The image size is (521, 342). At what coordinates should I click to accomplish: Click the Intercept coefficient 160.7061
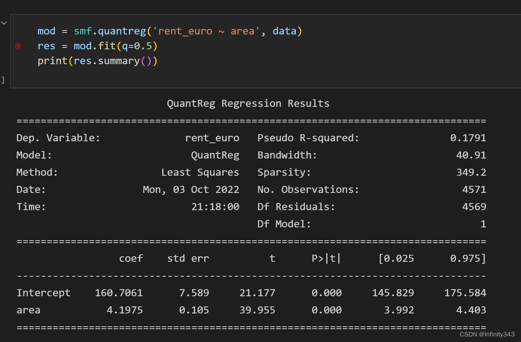pyautogui.click(x=119, y=293)
